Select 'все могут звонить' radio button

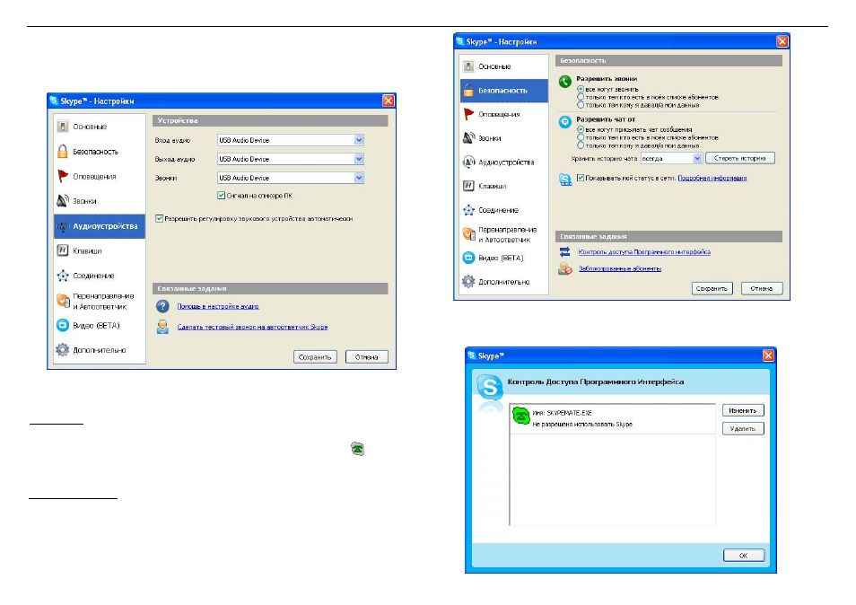pyautogui.click(x=581, y=89)
